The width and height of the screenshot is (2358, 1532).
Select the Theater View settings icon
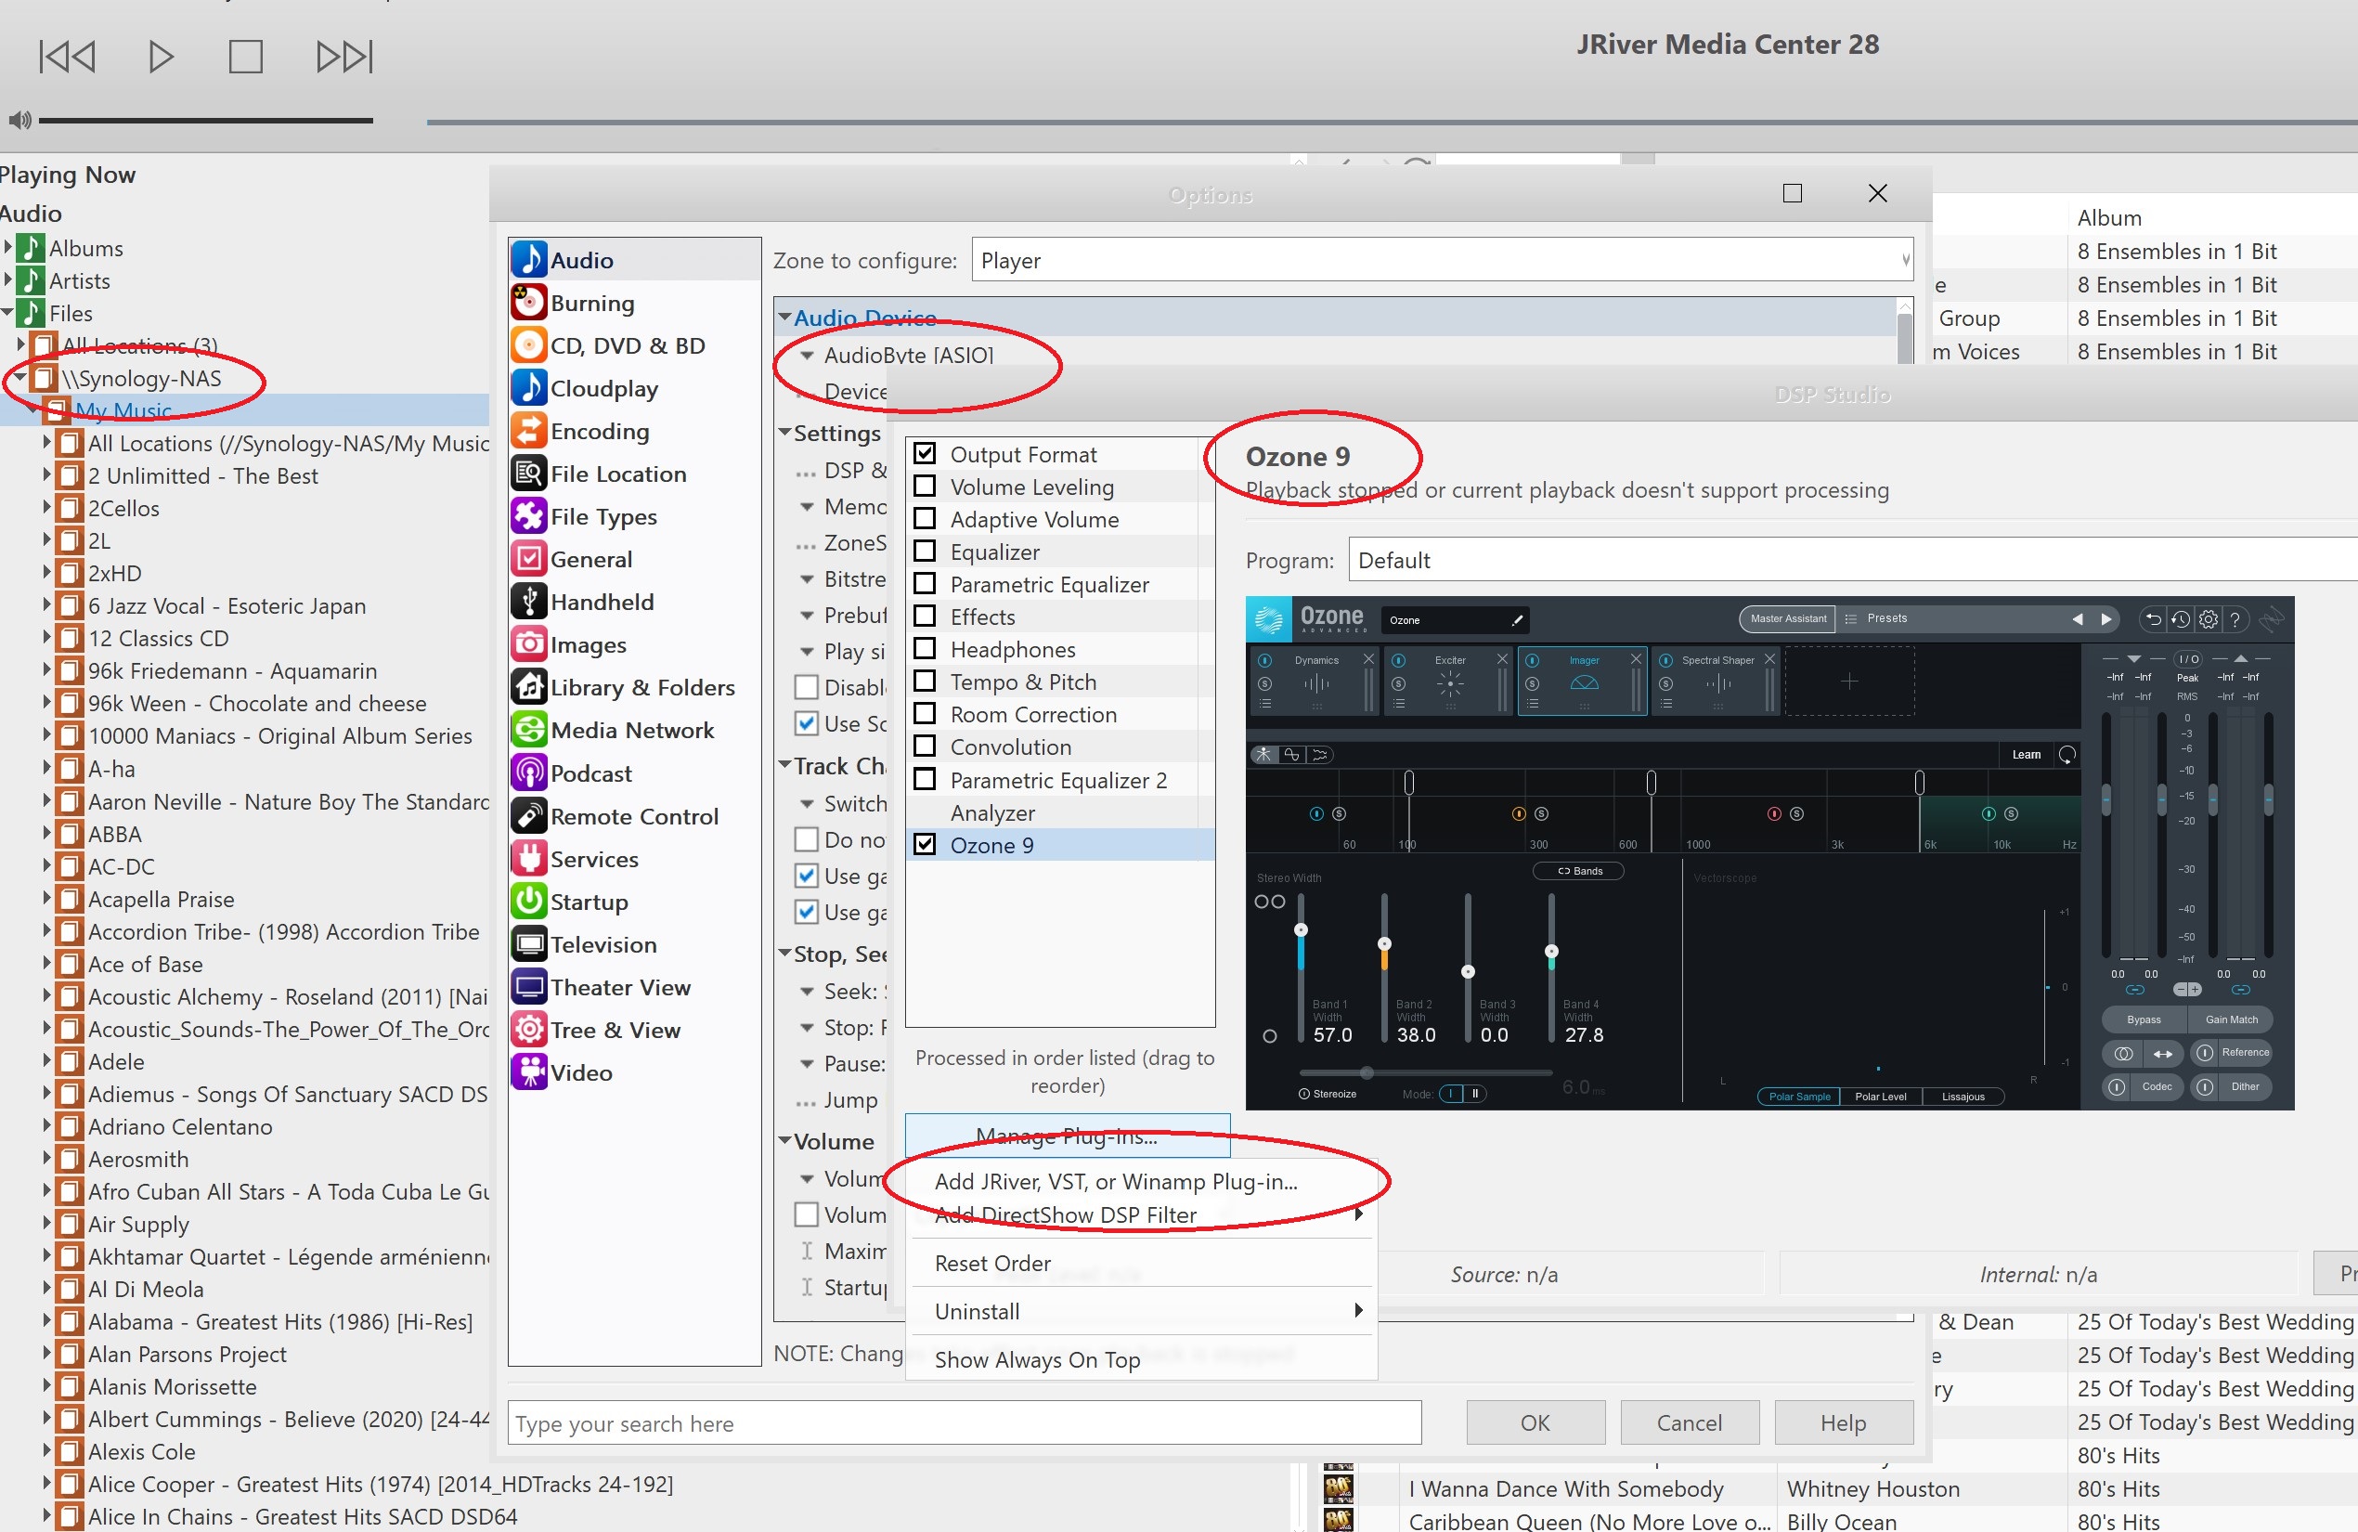click(x=528, y=987)
